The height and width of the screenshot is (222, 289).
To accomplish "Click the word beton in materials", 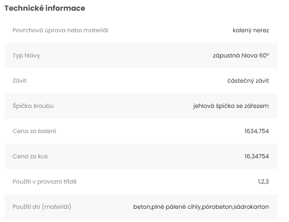I will (x=142, y=207).
